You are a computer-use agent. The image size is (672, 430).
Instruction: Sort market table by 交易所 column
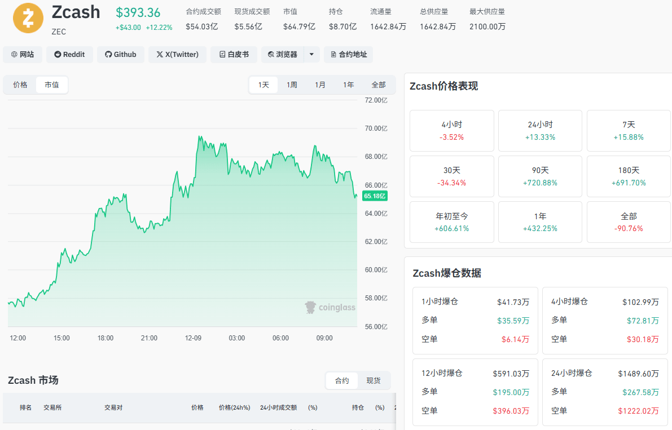[52, 407]
